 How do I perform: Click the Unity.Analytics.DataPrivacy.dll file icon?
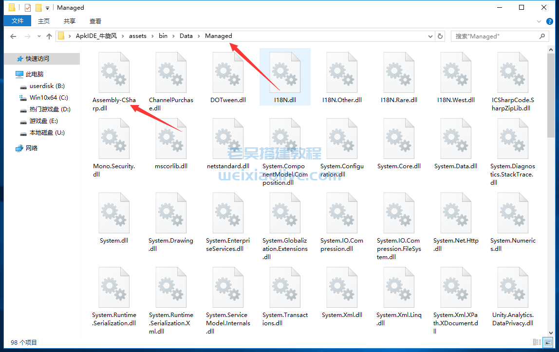(513, 288)
